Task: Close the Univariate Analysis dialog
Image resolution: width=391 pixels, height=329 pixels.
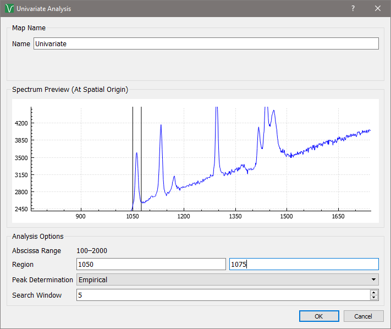Action: pyautogui.click(x=378, y=9)
